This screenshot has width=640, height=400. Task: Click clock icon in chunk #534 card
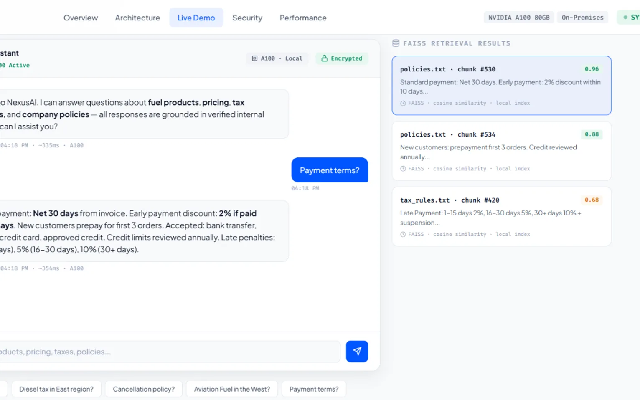[403, 169]
